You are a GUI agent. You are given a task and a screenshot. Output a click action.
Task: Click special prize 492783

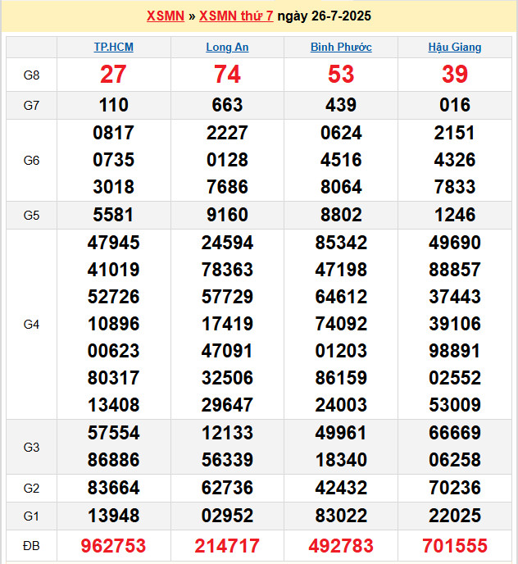pyautogui.click(x=341, y=546)
